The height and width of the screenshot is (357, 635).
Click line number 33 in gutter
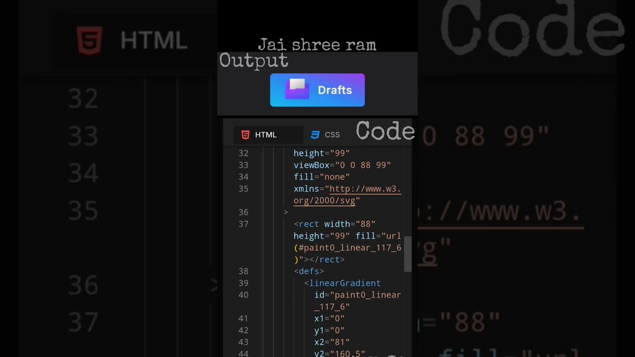pos(243,165)
